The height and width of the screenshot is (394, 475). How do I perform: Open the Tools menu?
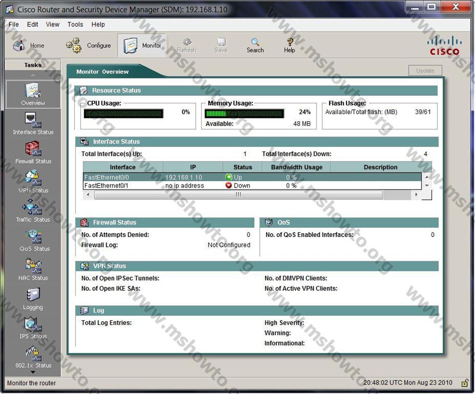(75, 25)
